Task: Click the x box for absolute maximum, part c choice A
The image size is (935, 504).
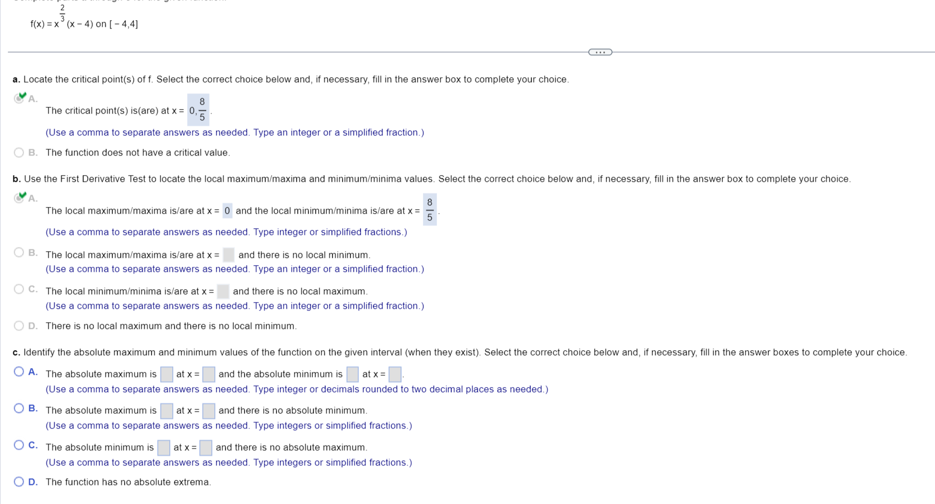Action: (208, 374)
